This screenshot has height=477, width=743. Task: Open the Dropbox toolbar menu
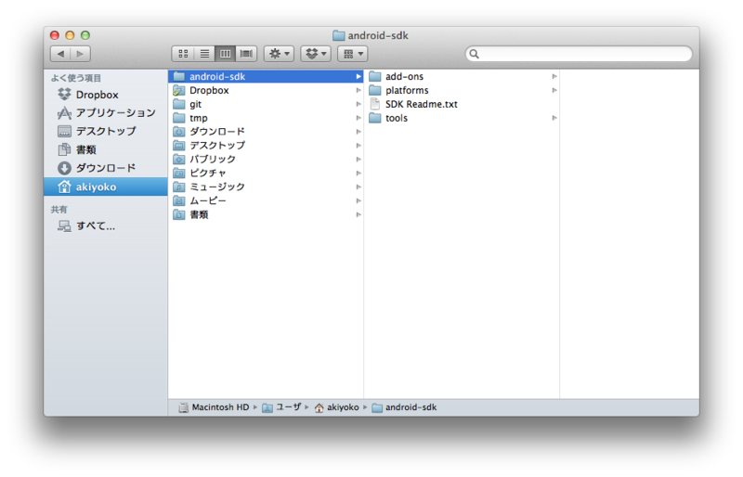click(316, 54)
